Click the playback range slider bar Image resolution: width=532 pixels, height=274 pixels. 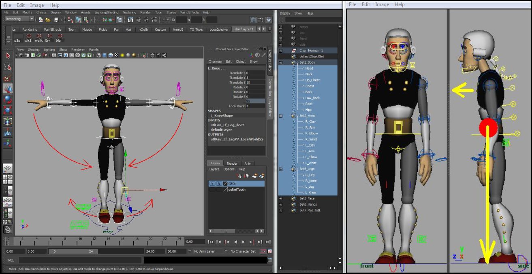click(74, 251)
